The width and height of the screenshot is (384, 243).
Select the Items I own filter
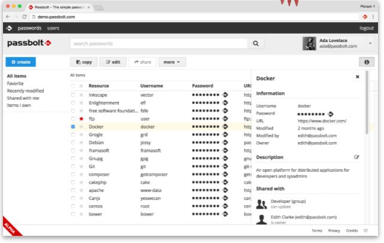tap(19, 105)
